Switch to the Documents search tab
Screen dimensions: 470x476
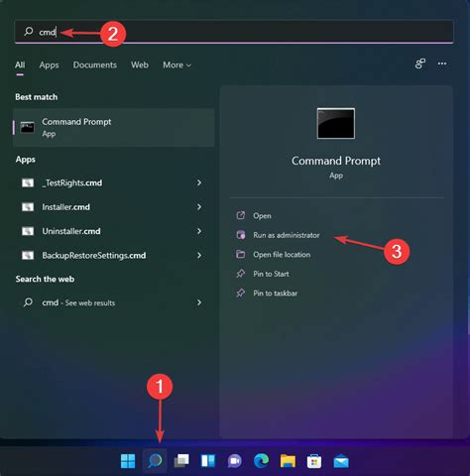click(x=95, y=65)
